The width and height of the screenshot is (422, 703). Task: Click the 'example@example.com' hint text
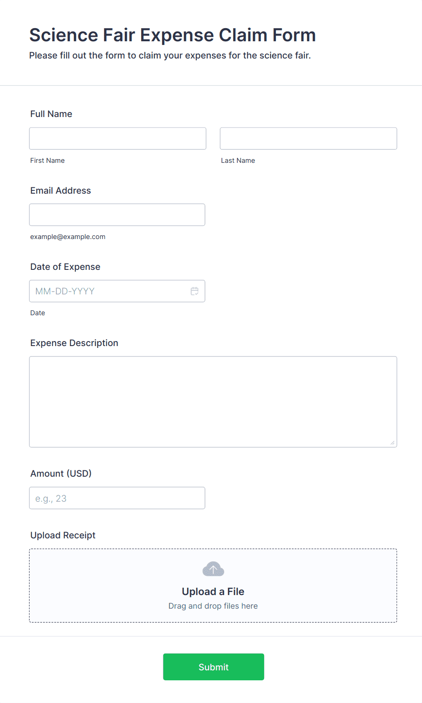(x=68, y=237)
